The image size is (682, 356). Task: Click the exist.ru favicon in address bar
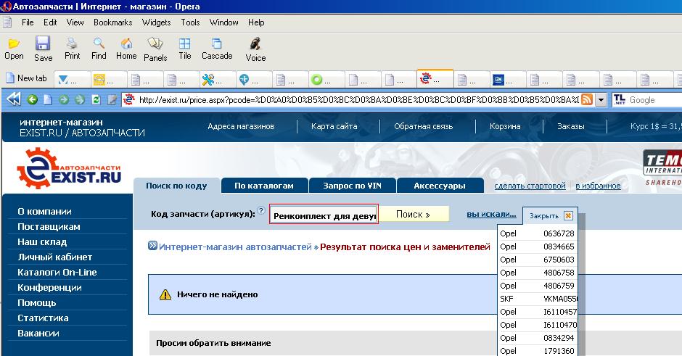point(128,99)
